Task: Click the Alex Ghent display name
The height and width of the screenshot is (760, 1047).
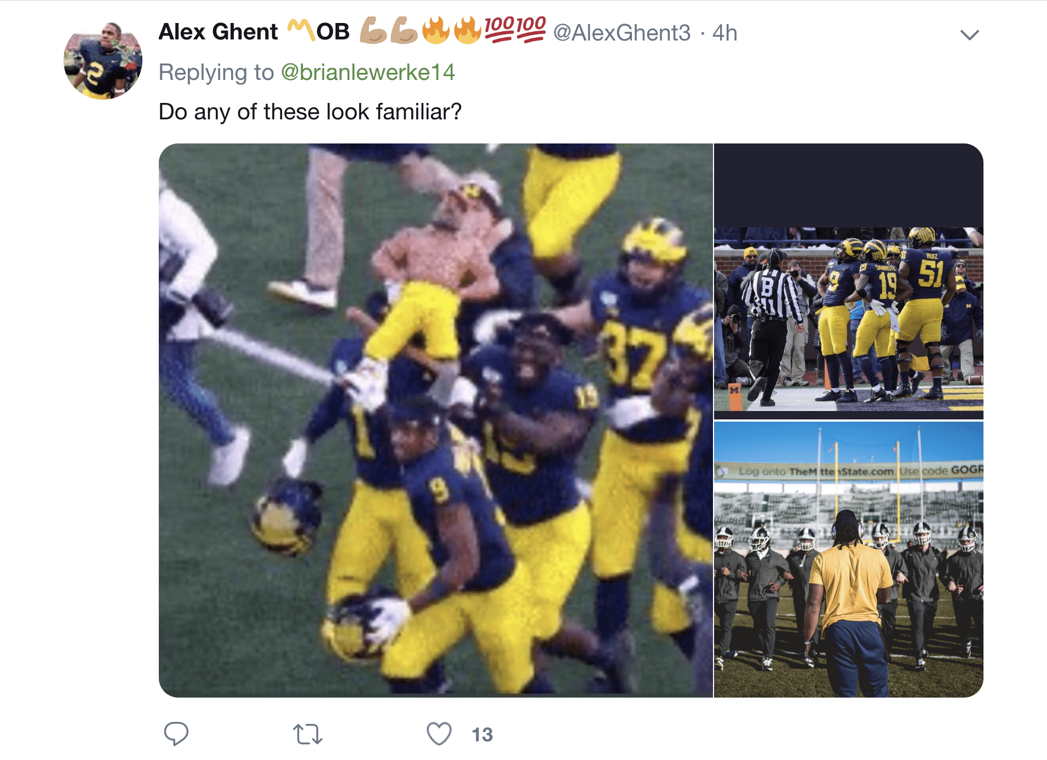Action: click(x=218, y=32)
